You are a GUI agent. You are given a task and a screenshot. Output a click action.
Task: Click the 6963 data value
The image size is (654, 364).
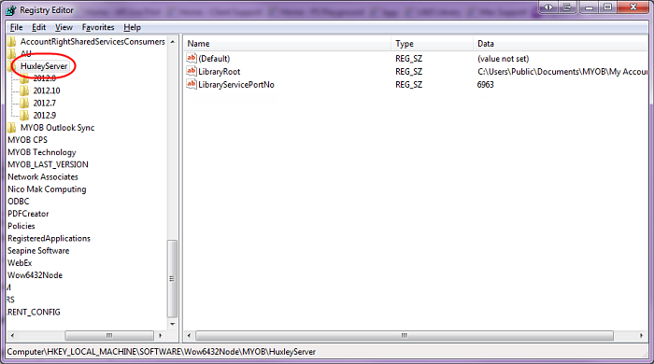(x=486, y=85)
